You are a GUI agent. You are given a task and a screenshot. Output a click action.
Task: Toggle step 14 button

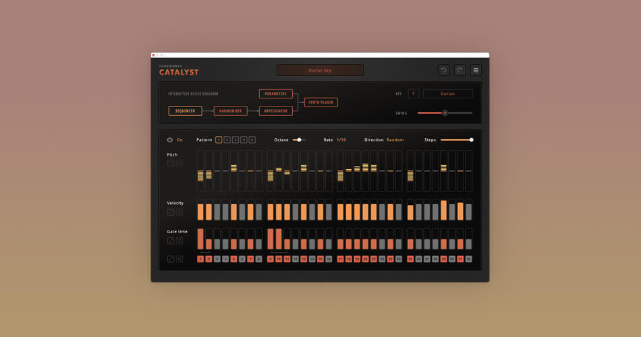coord(312,259)
